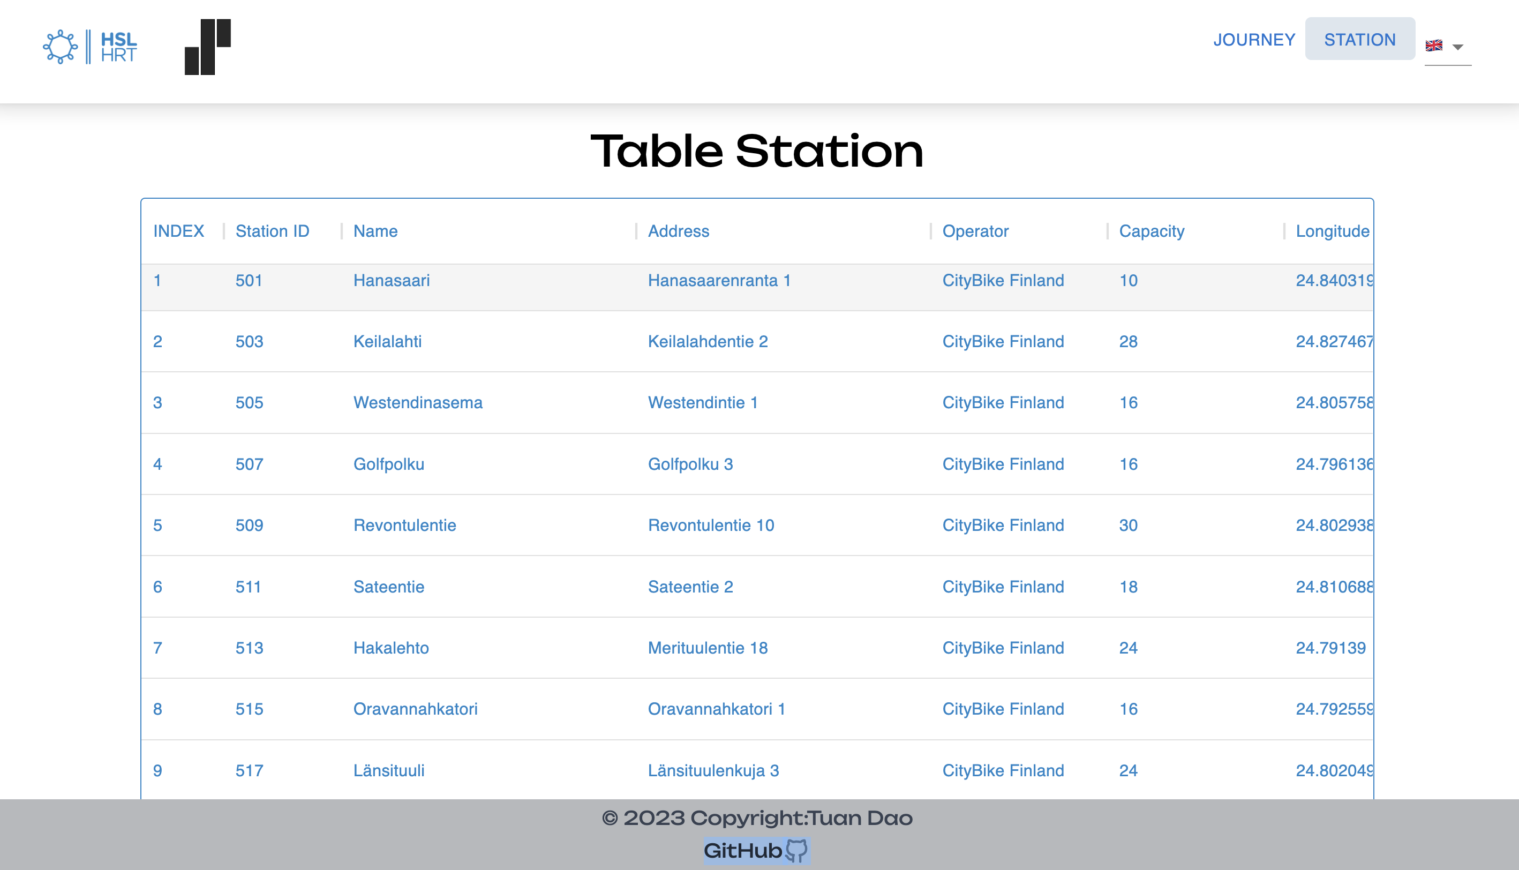
Task: Switch to the JOURNEY page
Action: click(x=1254, y=40)
